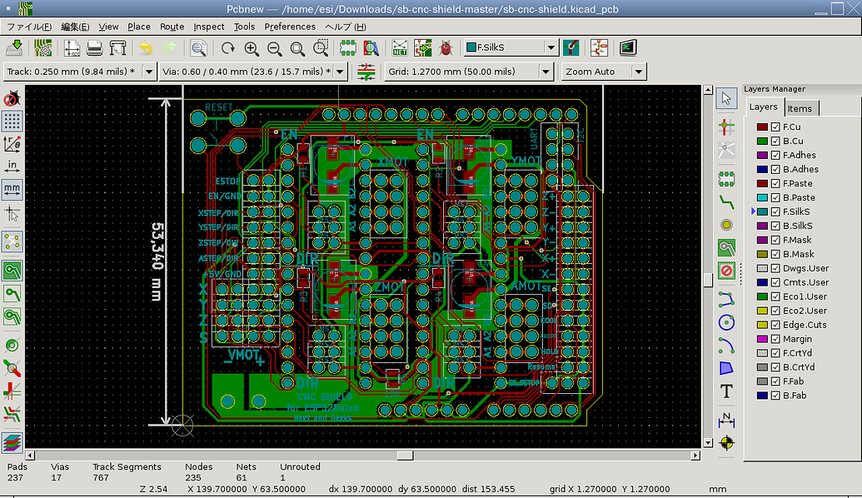Click the F.Cu layer color swatch
This screenshot has height=498, width=862.
coord(760,127)
